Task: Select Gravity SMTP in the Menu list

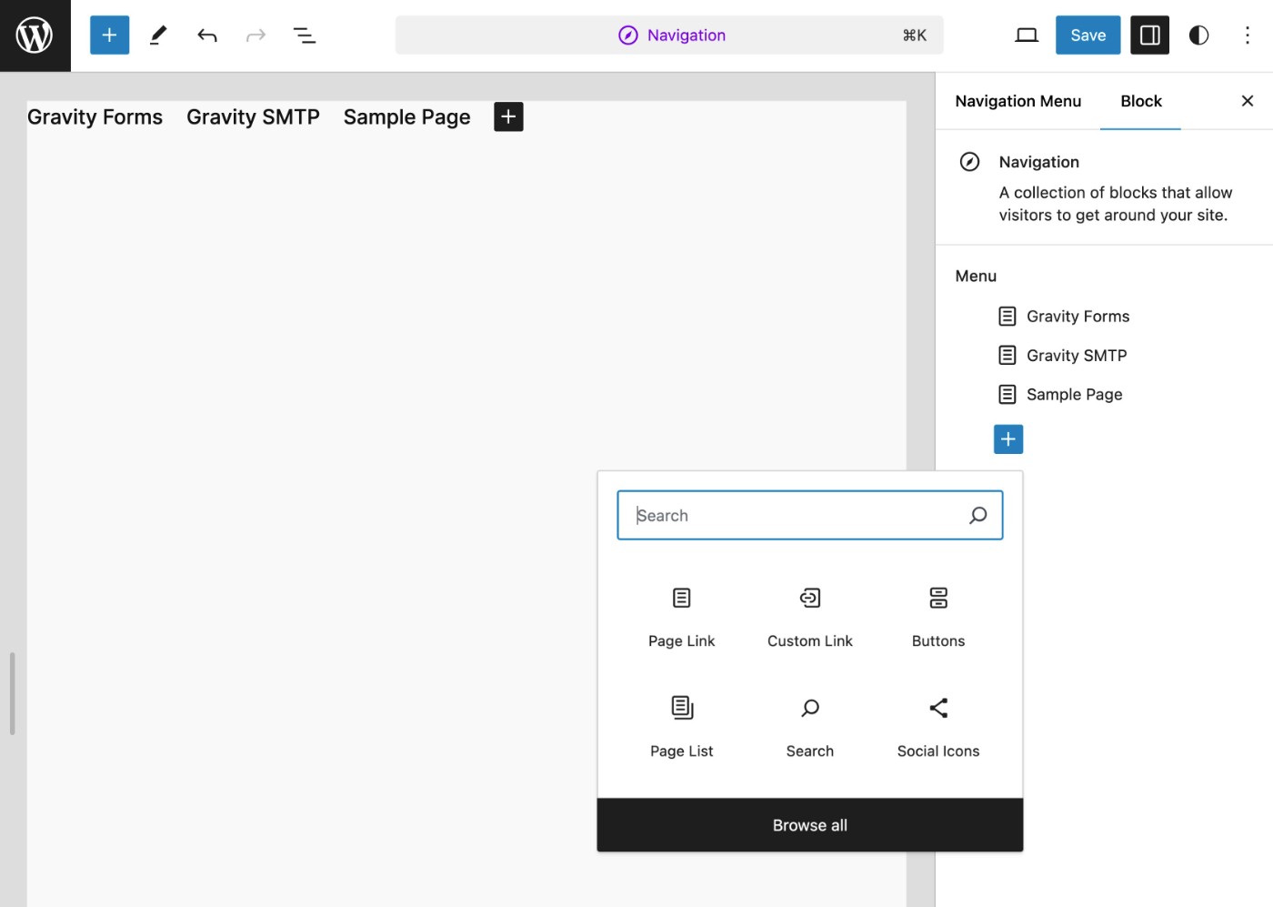Action: pyautogui.click(x=1077, y=356)
